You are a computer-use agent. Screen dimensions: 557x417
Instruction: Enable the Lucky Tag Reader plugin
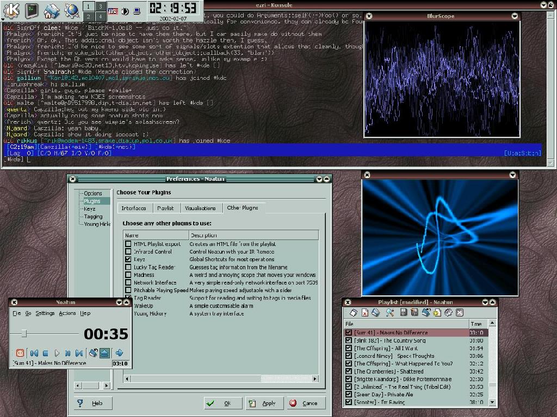(x=128, y=267)
